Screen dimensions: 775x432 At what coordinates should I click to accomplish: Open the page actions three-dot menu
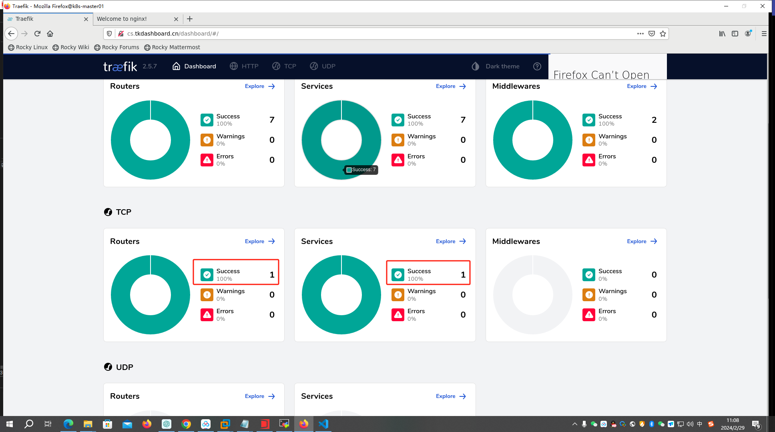pyautogui.click(x=640, y=34)
